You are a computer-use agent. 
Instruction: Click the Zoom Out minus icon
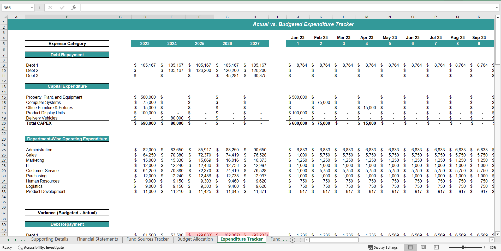[446, 247]
